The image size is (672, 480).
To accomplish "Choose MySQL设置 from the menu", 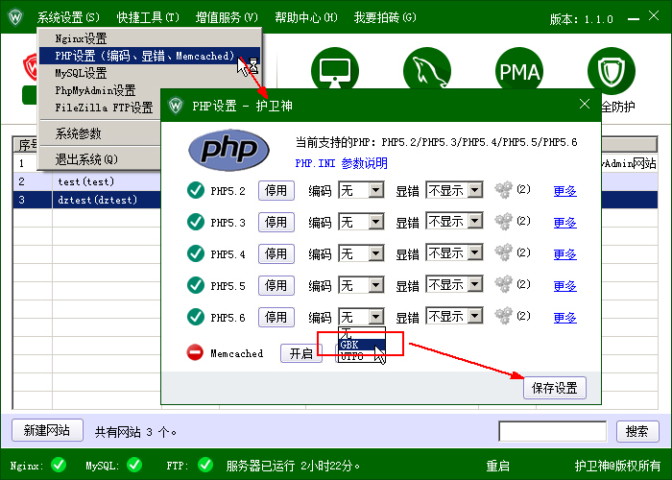I will pos(150,73).
